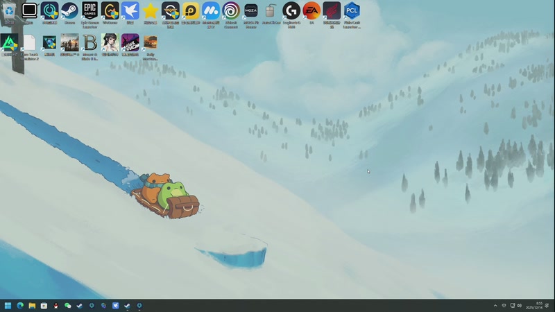Open blue bird app on taskbar
The width and height of the screenshot is (555, 312).
pos(115,306)
